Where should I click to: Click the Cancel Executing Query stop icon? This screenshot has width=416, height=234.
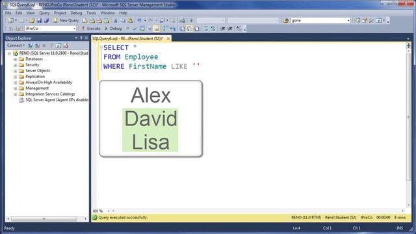click(x=127, y=29)
